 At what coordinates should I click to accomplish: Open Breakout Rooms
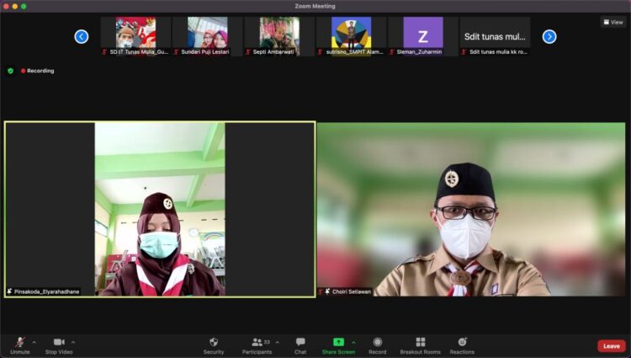point(420,345)
